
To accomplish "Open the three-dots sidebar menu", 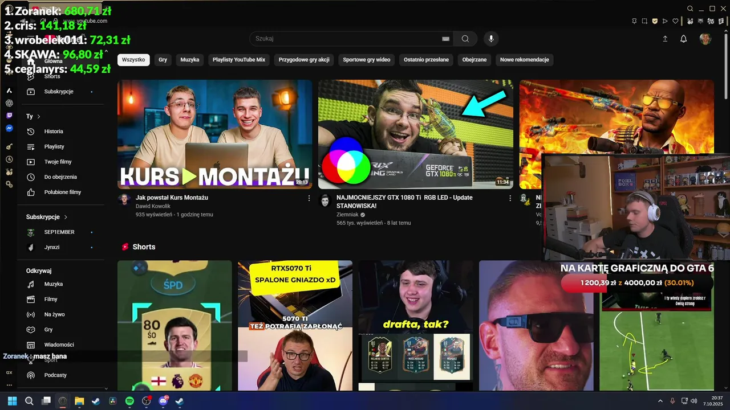I will pos(9,385).
